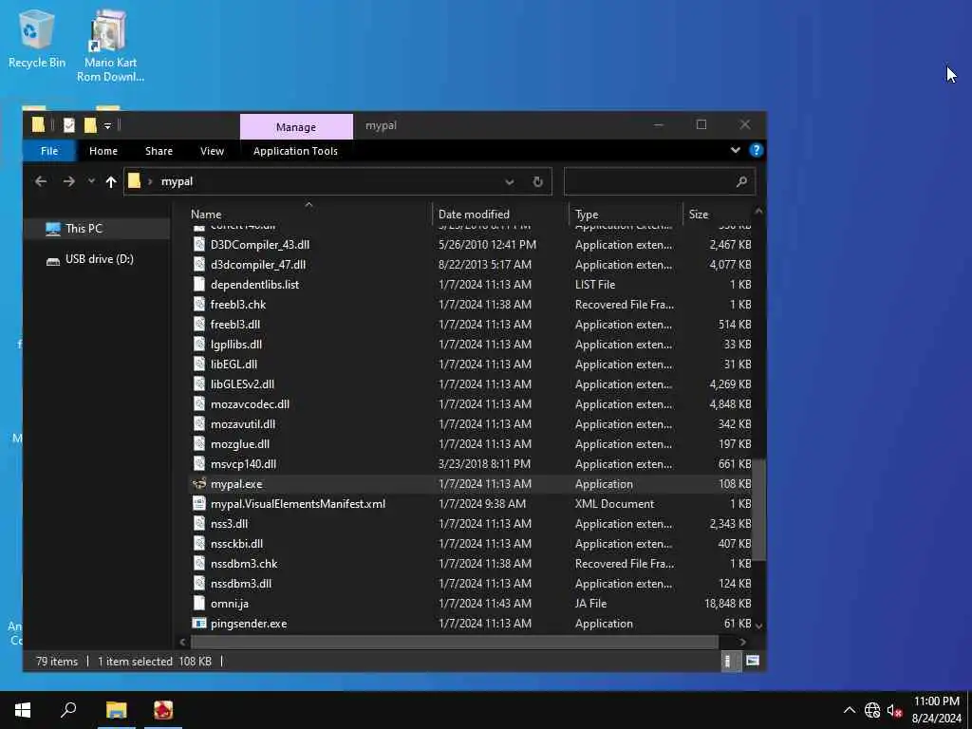The width and height of the screenshot is (972, 729).
Task: Open the Help question mark icon
Action: coord(756,150)
